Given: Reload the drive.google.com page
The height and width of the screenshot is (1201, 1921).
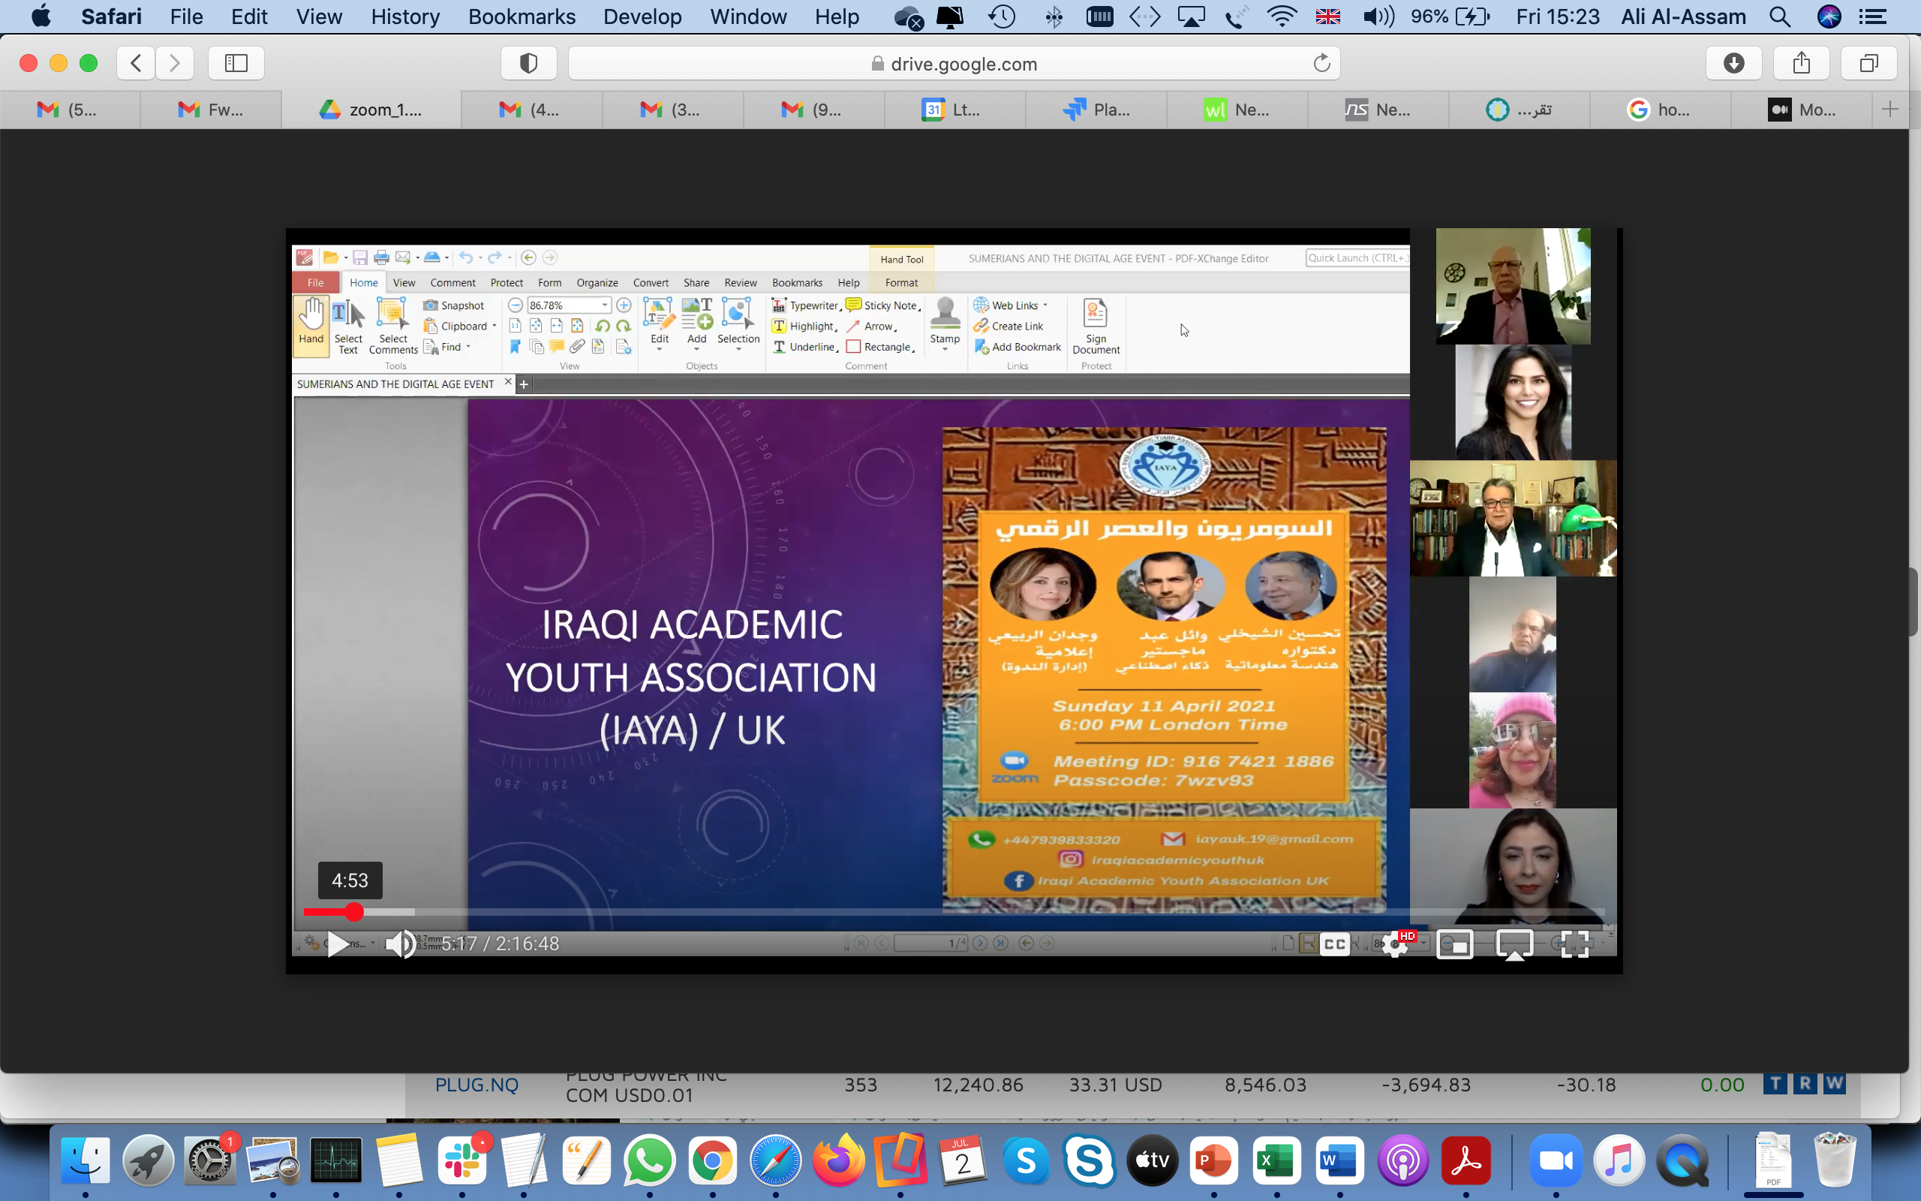Looking at the screenshot, I should 1321,64.
